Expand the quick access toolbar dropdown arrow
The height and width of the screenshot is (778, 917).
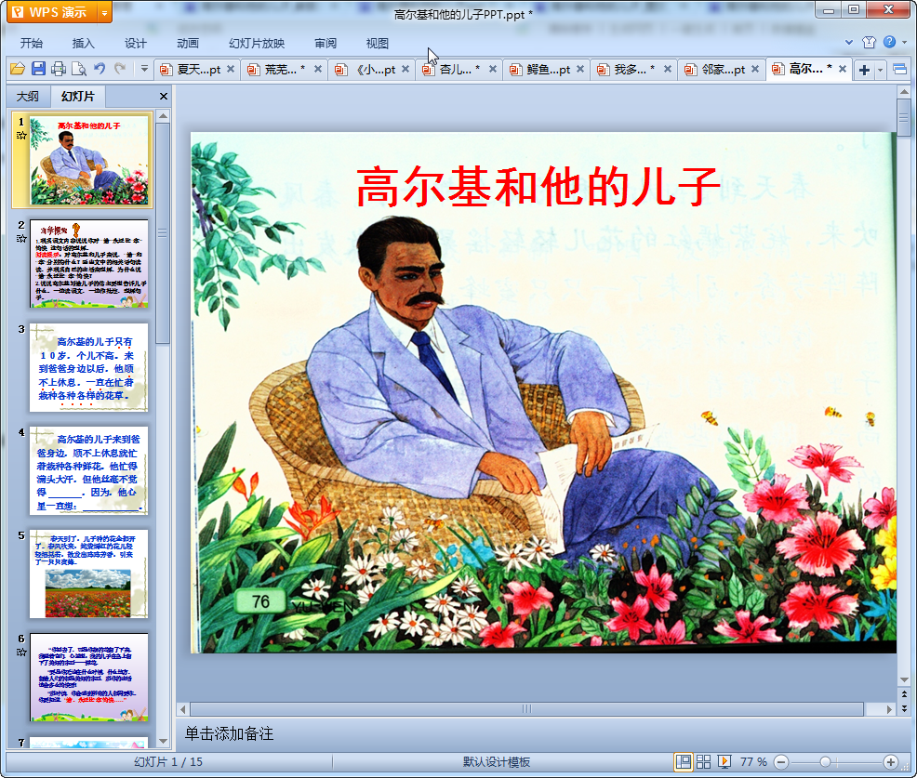pyautogui.click(x=144, y=70)
